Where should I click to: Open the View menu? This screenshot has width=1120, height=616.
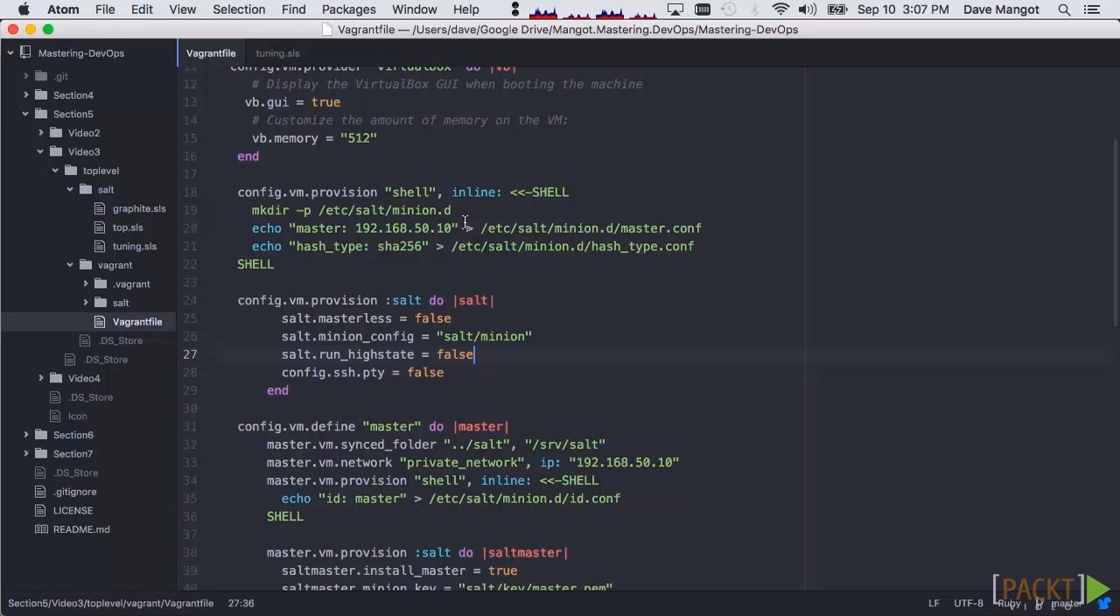(x=182, y=10)
